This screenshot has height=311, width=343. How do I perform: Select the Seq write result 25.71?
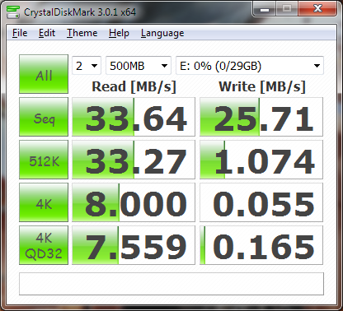point(261,117)
